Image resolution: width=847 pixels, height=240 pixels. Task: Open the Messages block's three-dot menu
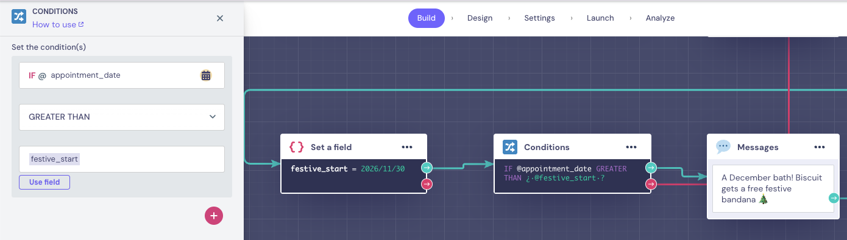pyautogui.click(x=820, y=147)
